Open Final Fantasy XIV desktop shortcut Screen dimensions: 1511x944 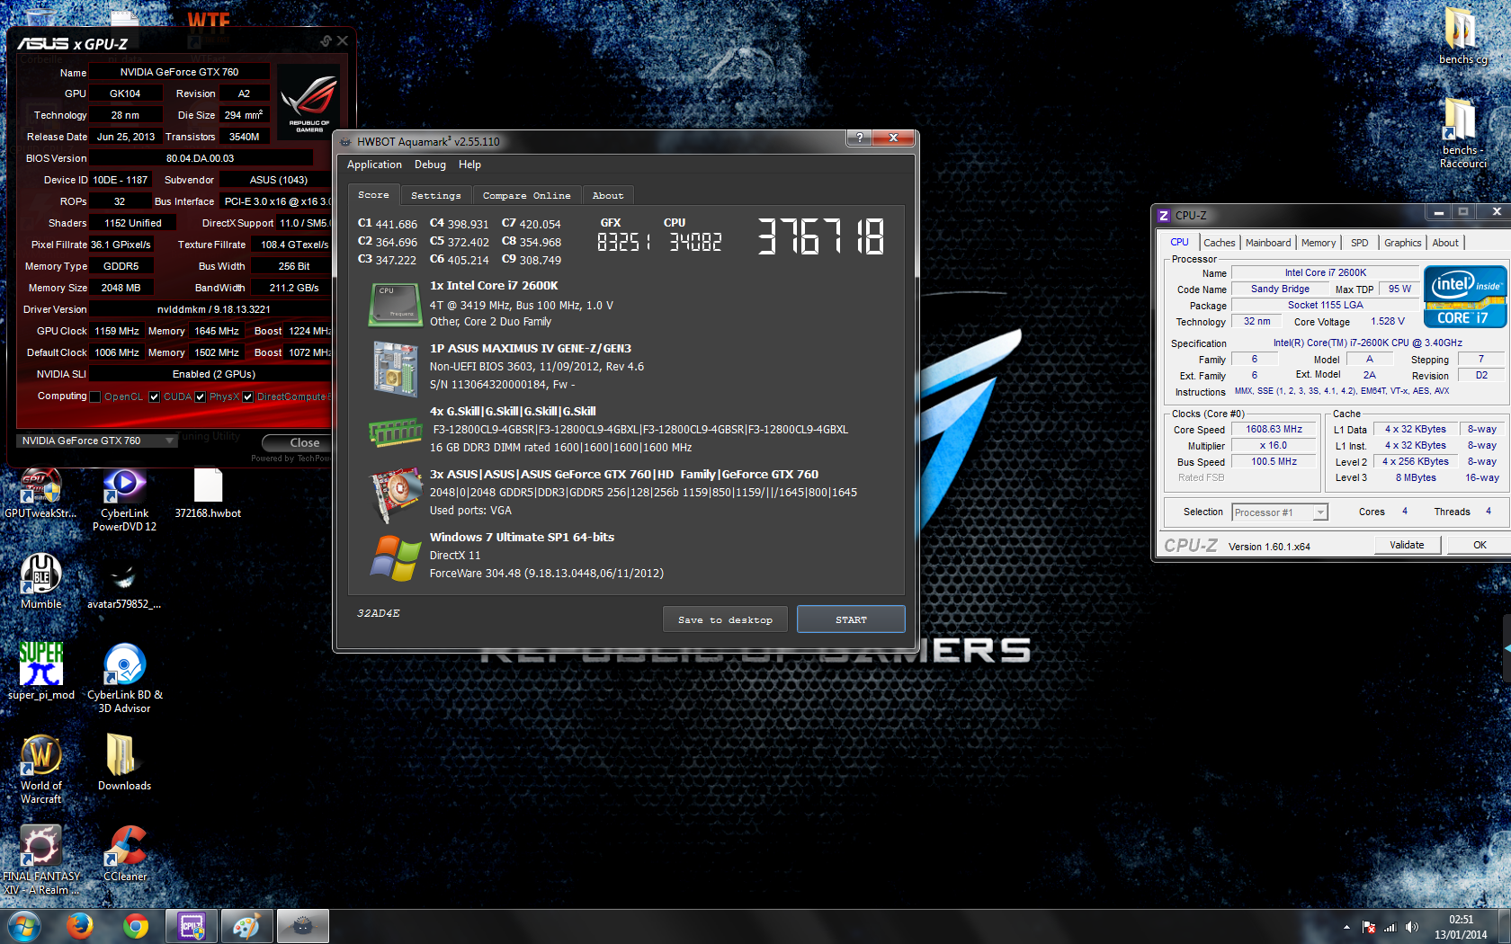pos(40,859)
